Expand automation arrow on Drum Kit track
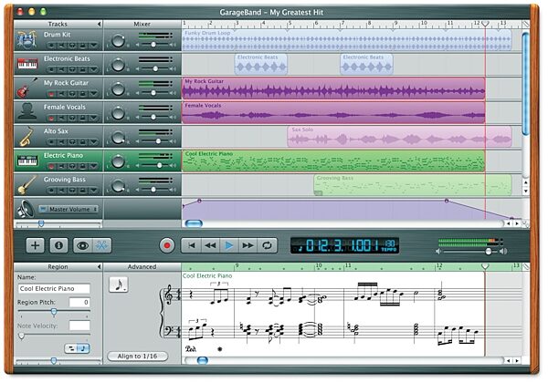This screenshot has height=383, width=548. tap(94, 46)
